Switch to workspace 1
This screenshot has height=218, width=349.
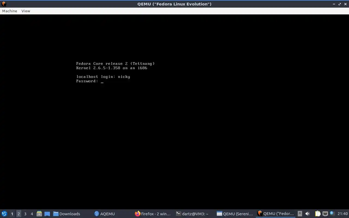pyautogui.click(x=12, y=214)
